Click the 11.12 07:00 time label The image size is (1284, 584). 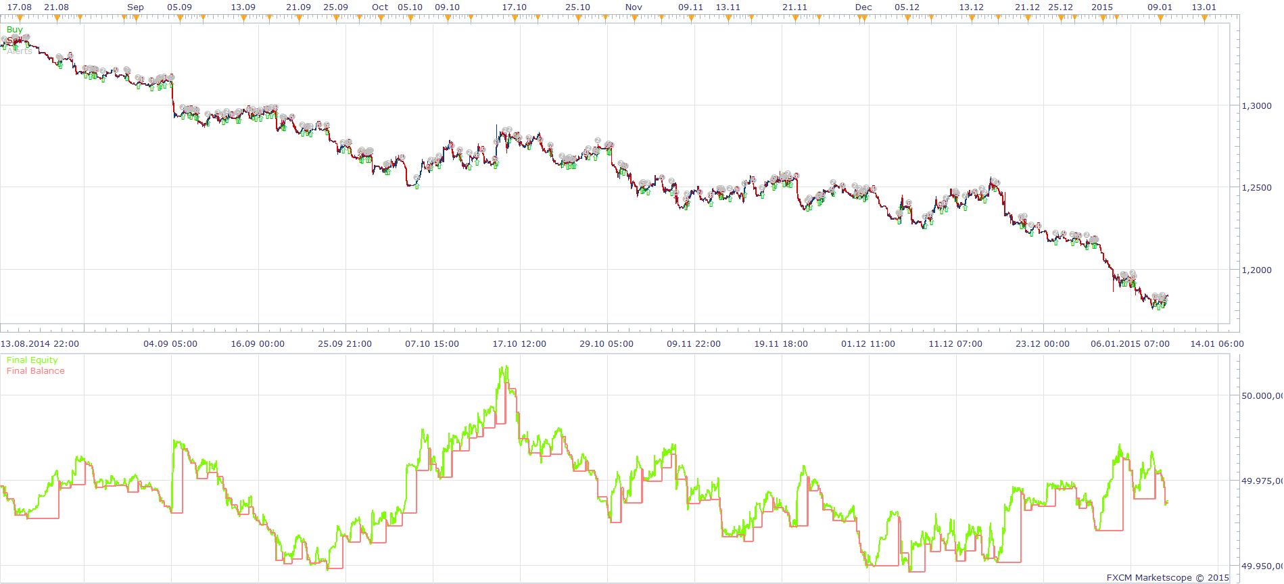[x=955, y=344]
